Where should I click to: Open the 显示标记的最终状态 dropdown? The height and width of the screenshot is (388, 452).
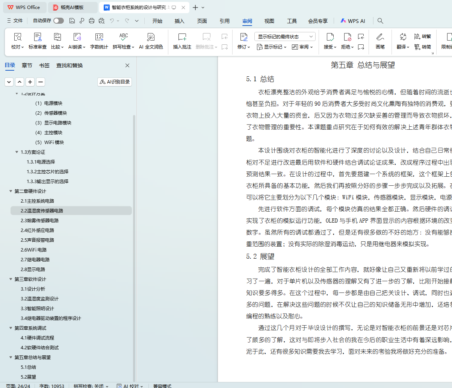pyautogui.click(x=285, y=36)
